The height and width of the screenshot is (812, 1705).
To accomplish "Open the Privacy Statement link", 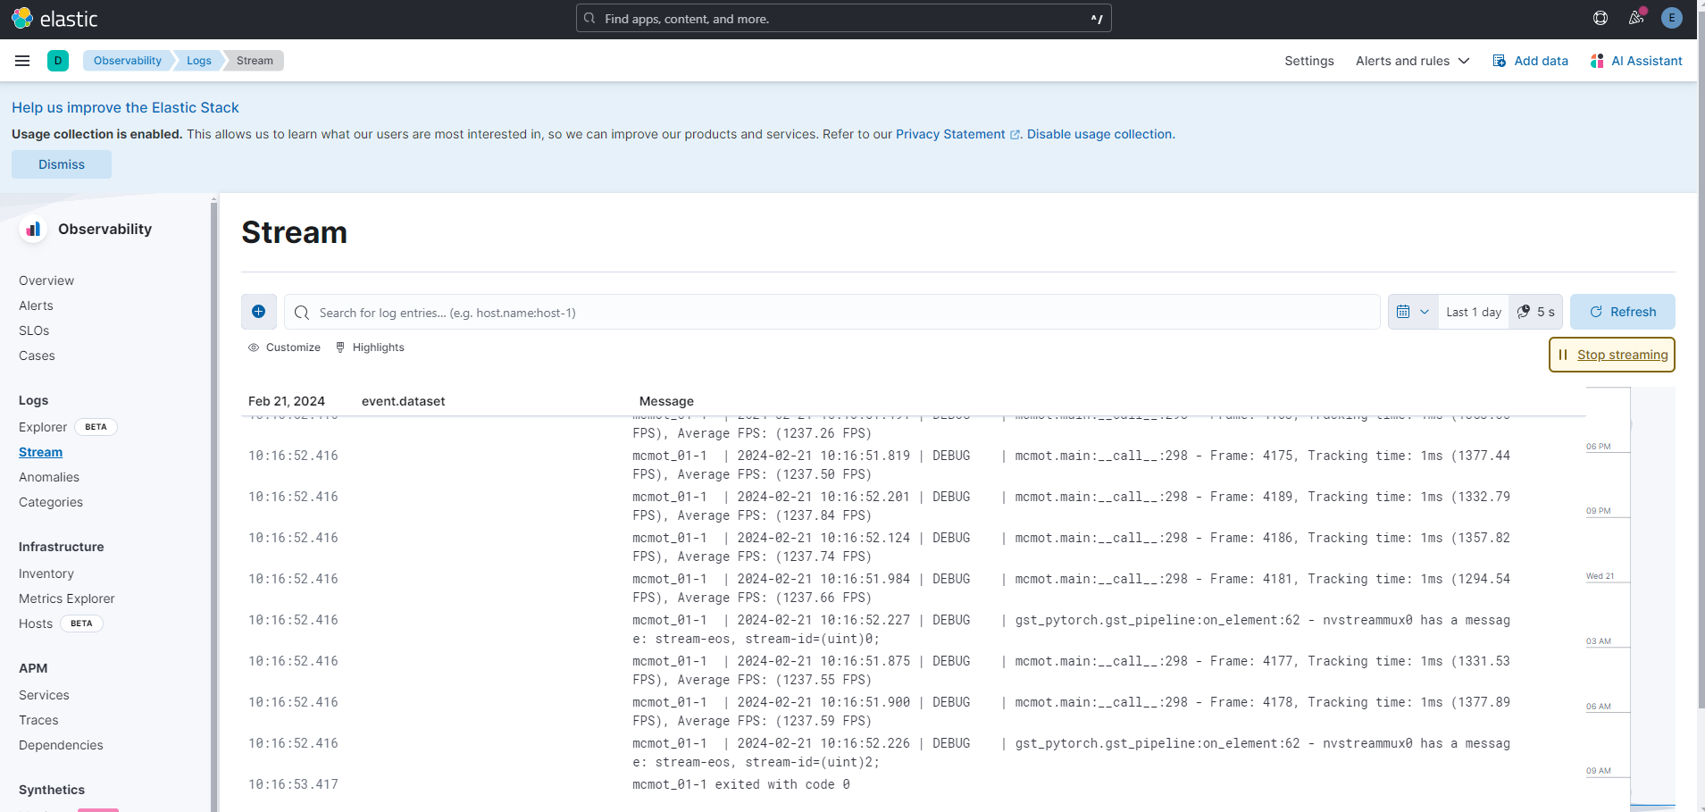I will click(x=957, y=134).
